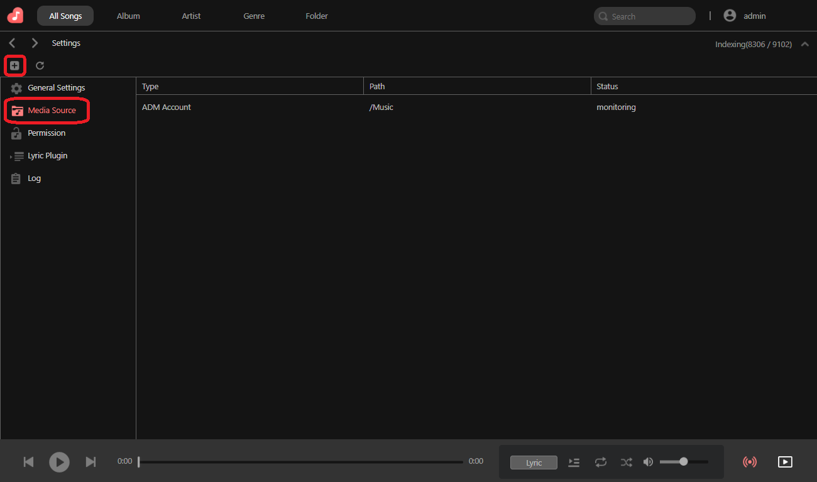The height and width of the screenshot is (482, 817).
Task: Click the refresh icon in toolbar
Action: (x=40, y=65)
